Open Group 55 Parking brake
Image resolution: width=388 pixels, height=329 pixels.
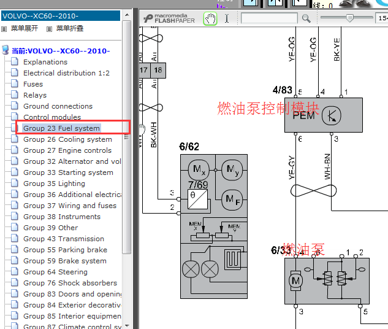65,250
